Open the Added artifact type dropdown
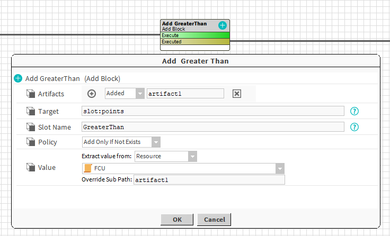The height and width of the screenshot is (236, 390). tap(140, 94)
